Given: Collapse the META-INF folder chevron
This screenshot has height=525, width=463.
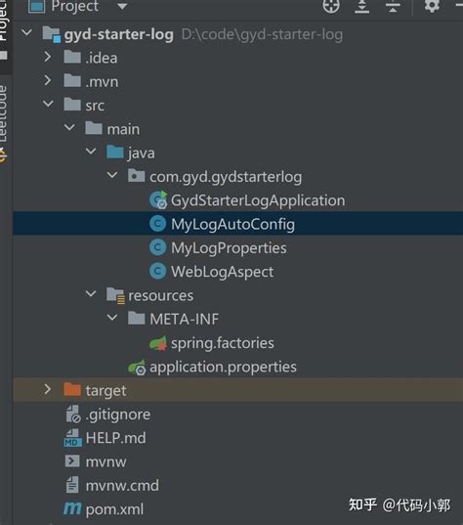Looking at the screenshot, I should [112, 317].
